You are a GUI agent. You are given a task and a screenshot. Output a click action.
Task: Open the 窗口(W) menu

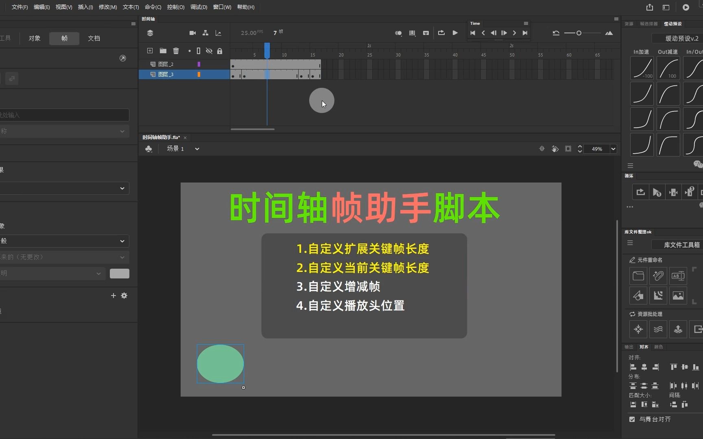click(x=222, y=7)
